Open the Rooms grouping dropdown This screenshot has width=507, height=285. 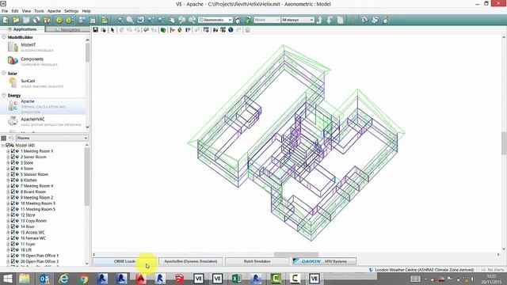52,138
